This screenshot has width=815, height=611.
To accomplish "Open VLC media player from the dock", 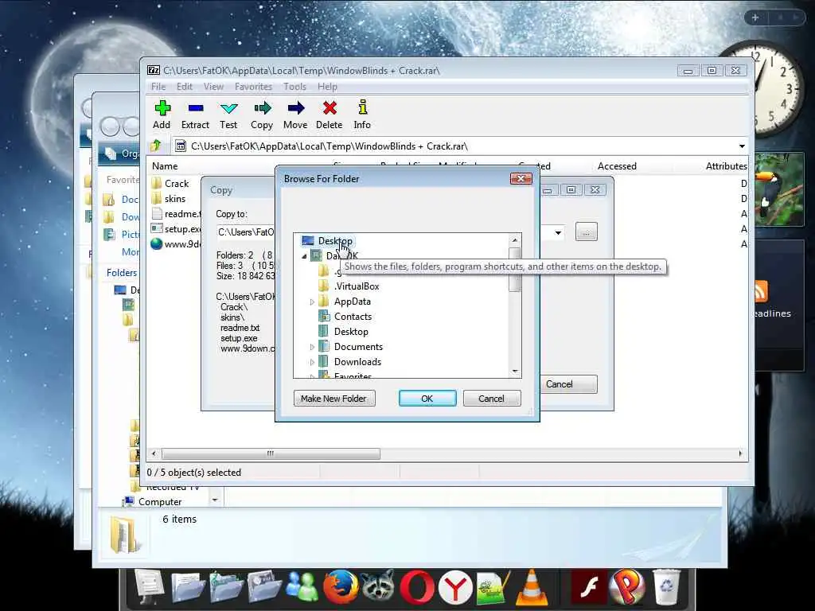I will click(531, 587).
